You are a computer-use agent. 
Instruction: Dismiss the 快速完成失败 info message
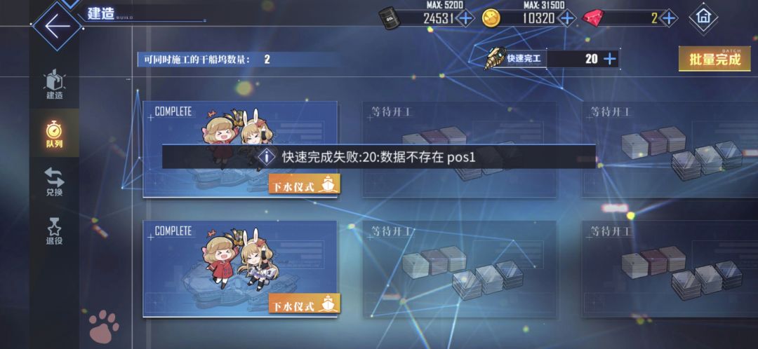pos(378,156)
